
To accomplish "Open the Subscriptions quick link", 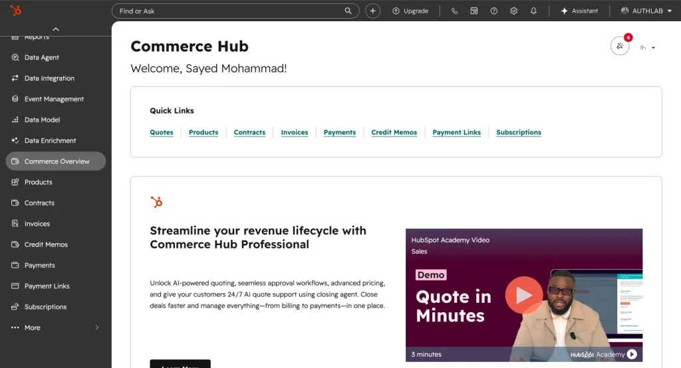I will (519, 132).
